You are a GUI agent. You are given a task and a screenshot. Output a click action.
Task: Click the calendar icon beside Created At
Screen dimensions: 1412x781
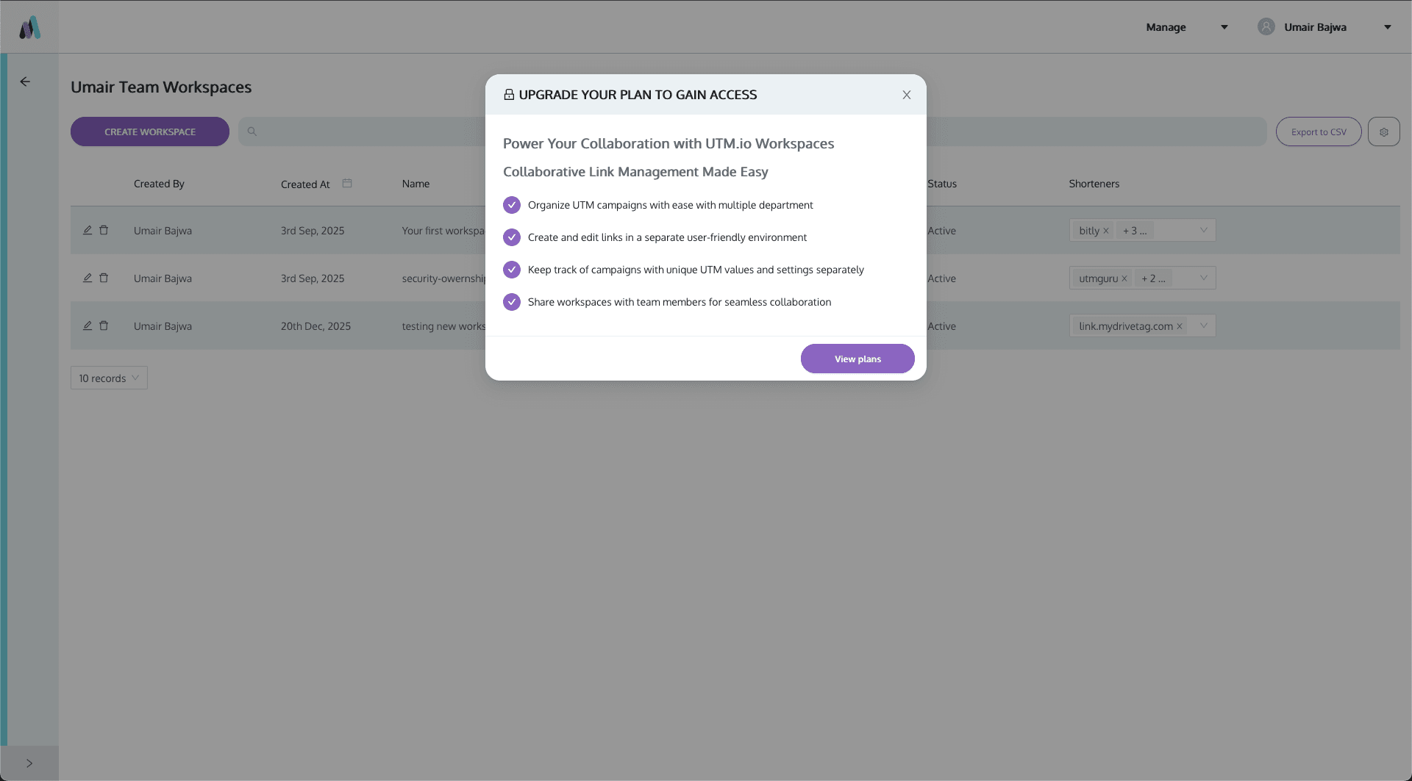[347, 183]
